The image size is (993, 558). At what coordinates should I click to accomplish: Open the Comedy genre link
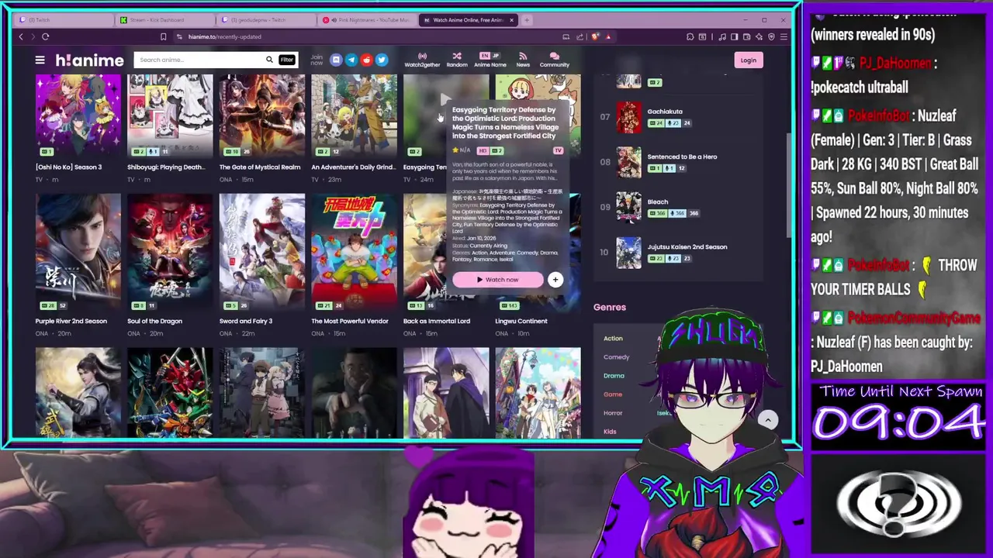click(x=616, y=357)
